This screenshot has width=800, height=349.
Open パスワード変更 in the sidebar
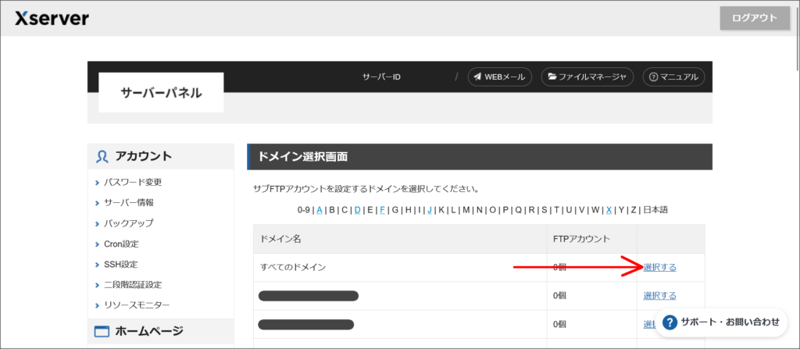(133, 182)
